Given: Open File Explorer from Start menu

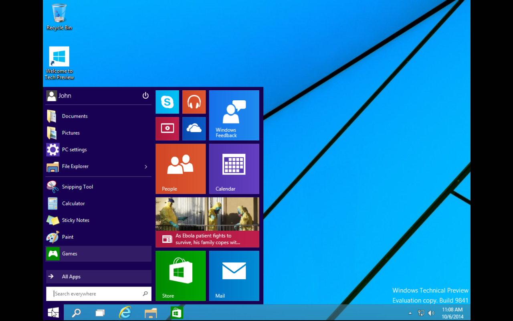Looking at the screenshot, I should click(x=93, y=167).
